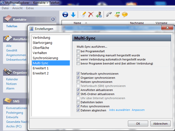Viewport: 175px width, 131px height.
Task: Open Kalender in Organizer
Action: [x=12, y=79]
